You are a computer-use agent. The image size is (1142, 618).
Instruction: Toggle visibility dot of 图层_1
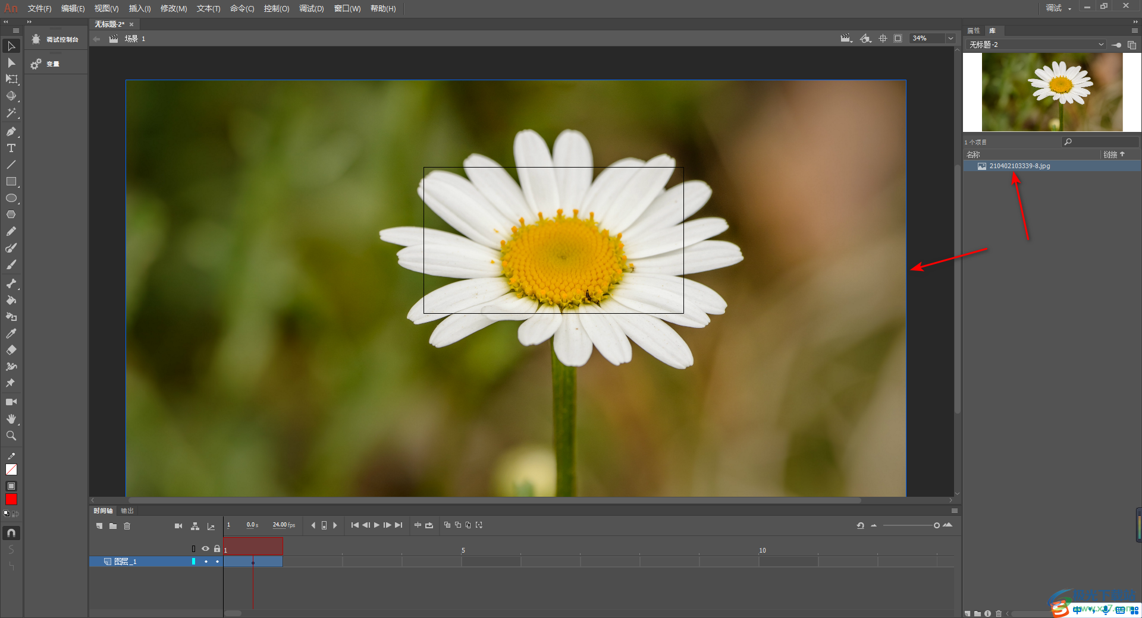(206, 562)
